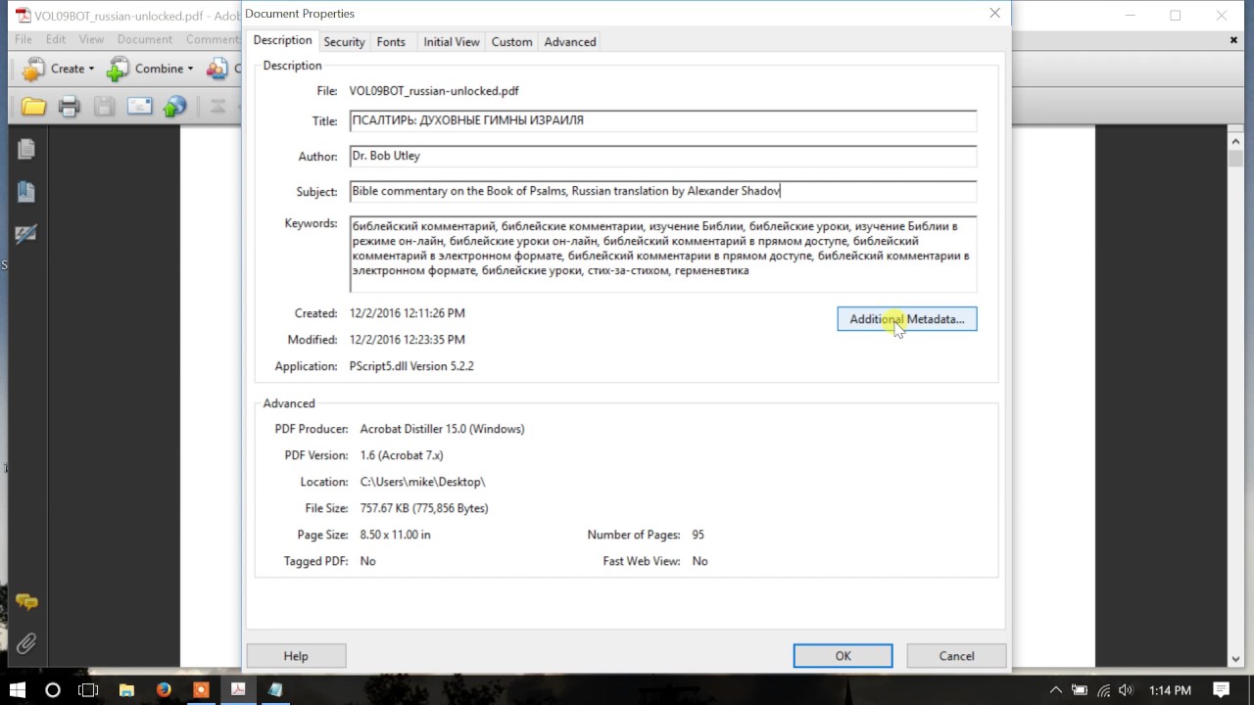The height and width of the screenshot is (705, 1254).
Task: Click Cancel in Document Properties
Action: pyautogui.click(x=956, y=656)
